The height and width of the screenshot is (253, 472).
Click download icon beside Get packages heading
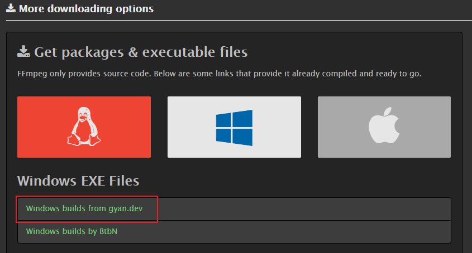tap(23, 52)
